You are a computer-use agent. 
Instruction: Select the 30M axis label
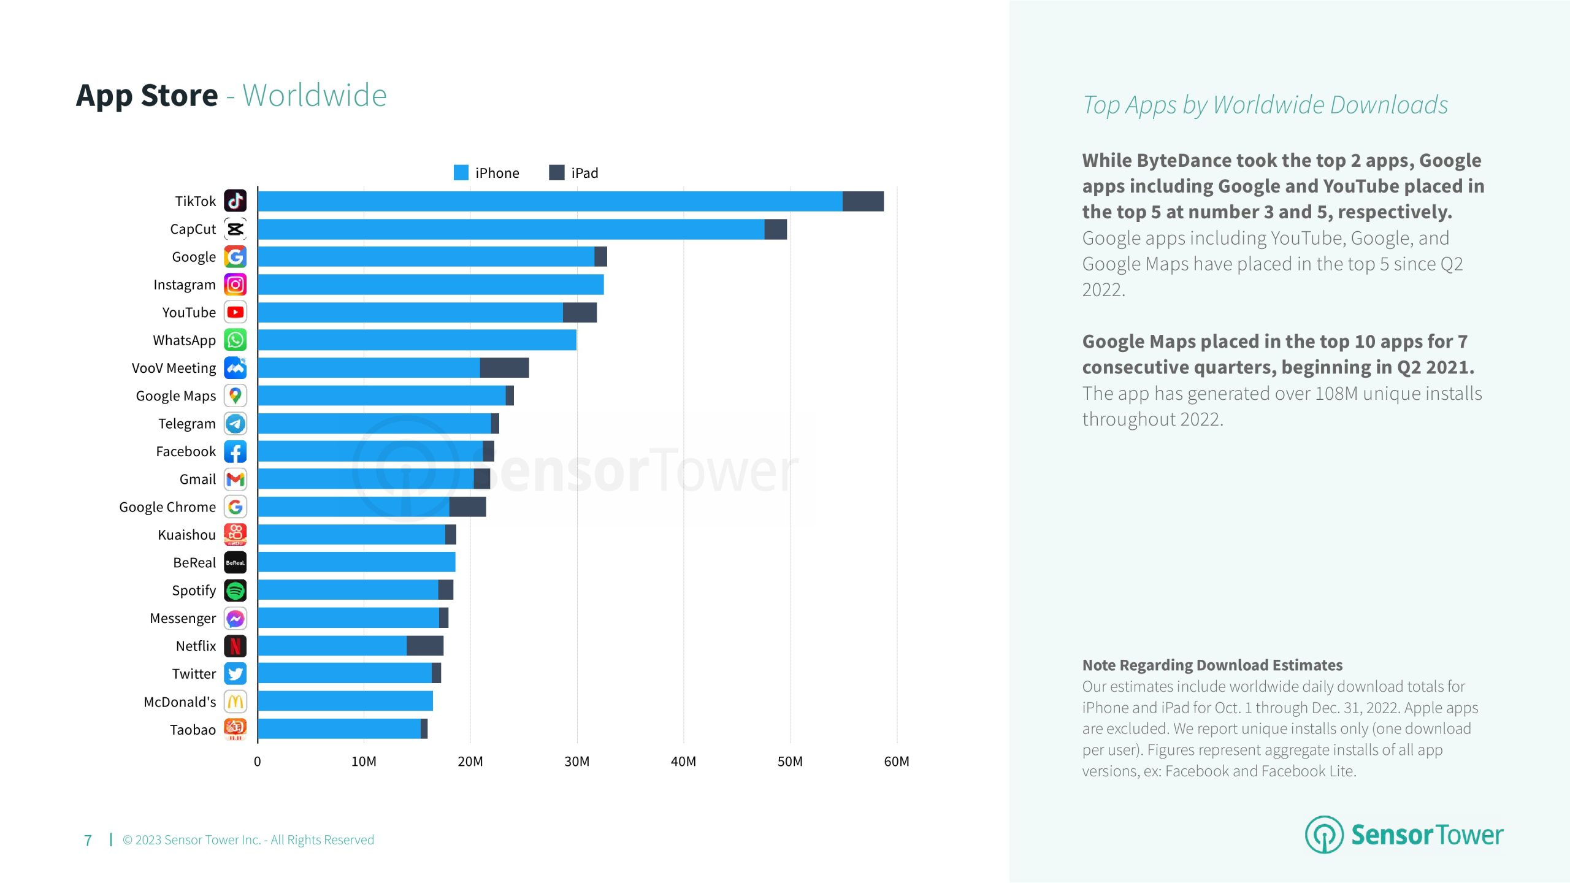576,761
